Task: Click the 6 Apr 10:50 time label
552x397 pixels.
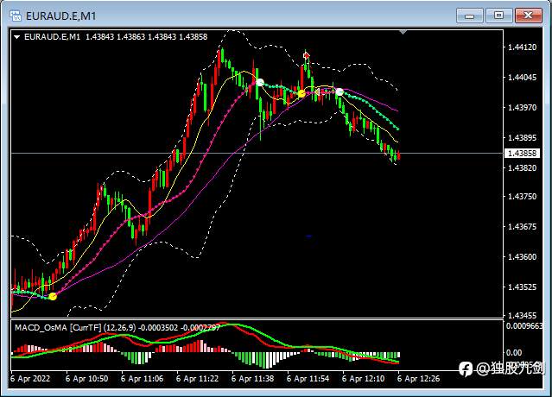Action: click(x=86, y=379)
